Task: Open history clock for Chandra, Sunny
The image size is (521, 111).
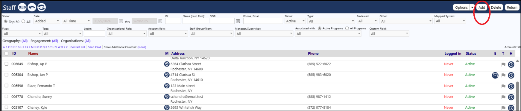Action: coord(511,97)
